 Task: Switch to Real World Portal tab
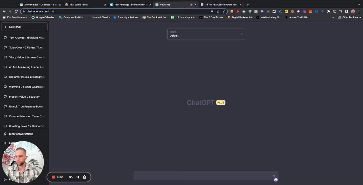[x=85, y=5]
